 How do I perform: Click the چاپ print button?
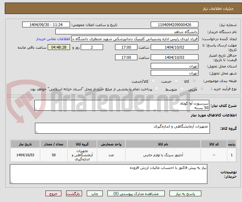point(95,193)
